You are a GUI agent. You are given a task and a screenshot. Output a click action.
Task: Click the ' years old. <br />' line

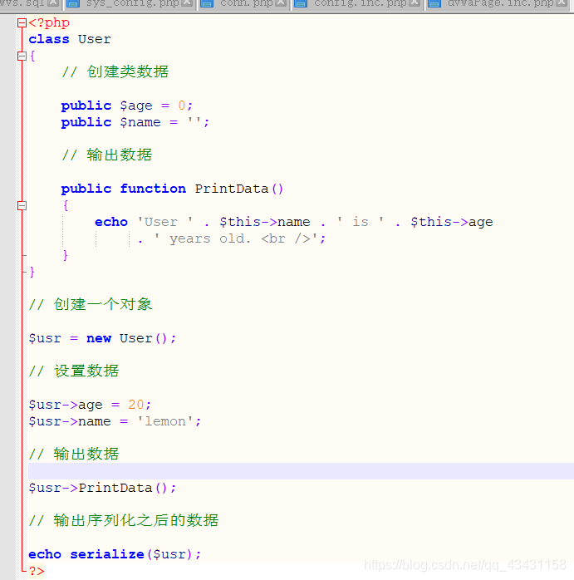232,238
